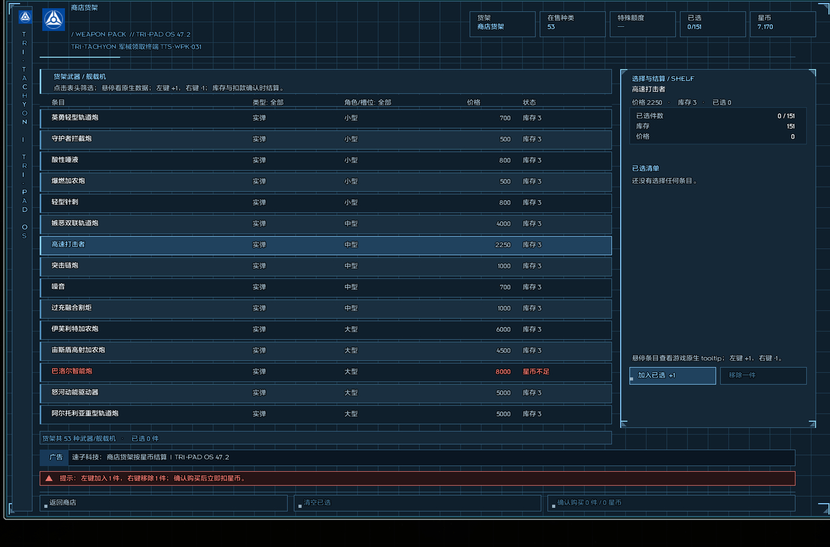The height and width of the screenshot is (547, 830).
Task: Select the 轻型针刺 row
Action: coord(325,203)
